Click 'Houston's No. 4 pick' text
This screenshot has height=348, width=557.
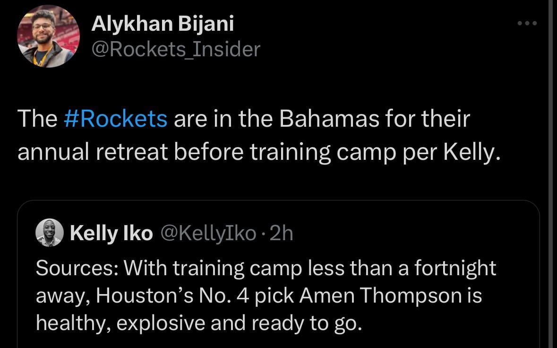(x=195, y=296)
